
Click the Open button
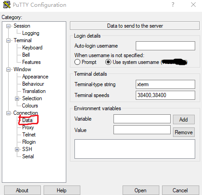click(141, 190)
